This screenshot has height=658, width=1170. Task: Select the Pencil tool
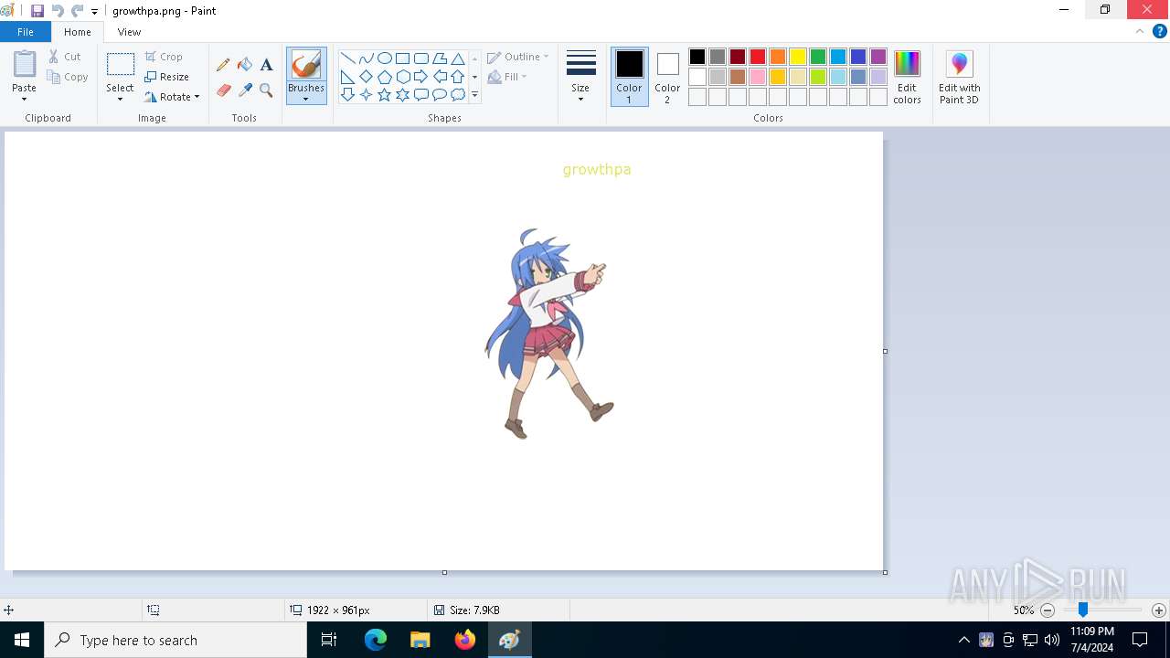(223, 65)
